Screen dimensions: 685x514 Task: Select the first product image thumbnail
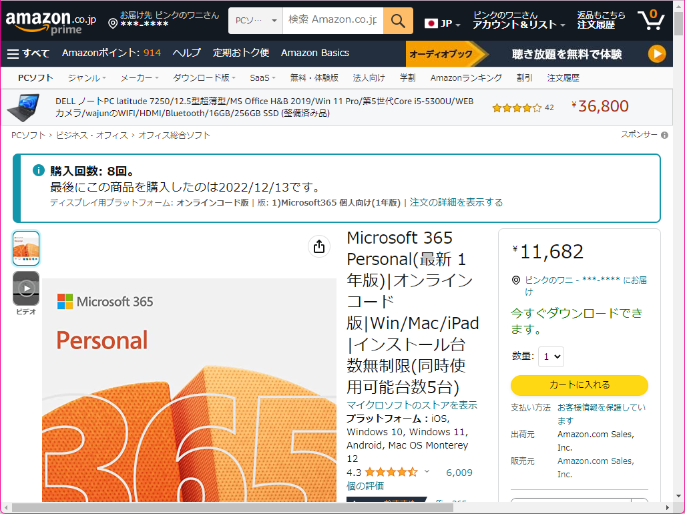(26, 248)
